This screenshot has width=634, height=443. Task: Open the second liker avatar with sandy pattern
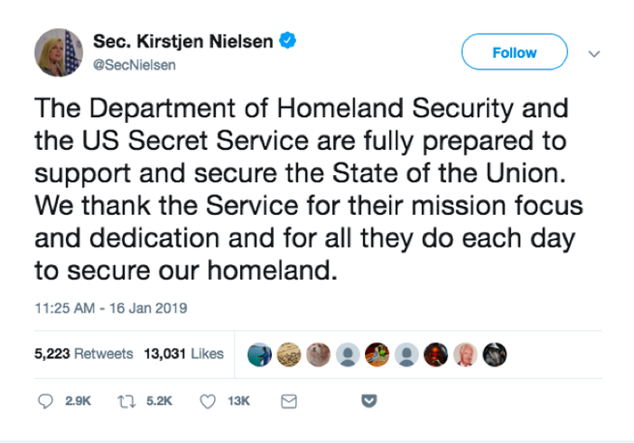coord(288,354)
